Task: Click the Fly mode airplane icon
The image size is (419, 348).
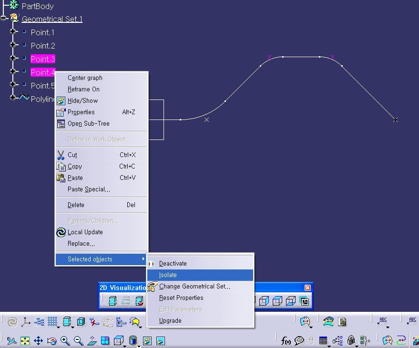Action: pyautogui.click(x=11, y=341)
